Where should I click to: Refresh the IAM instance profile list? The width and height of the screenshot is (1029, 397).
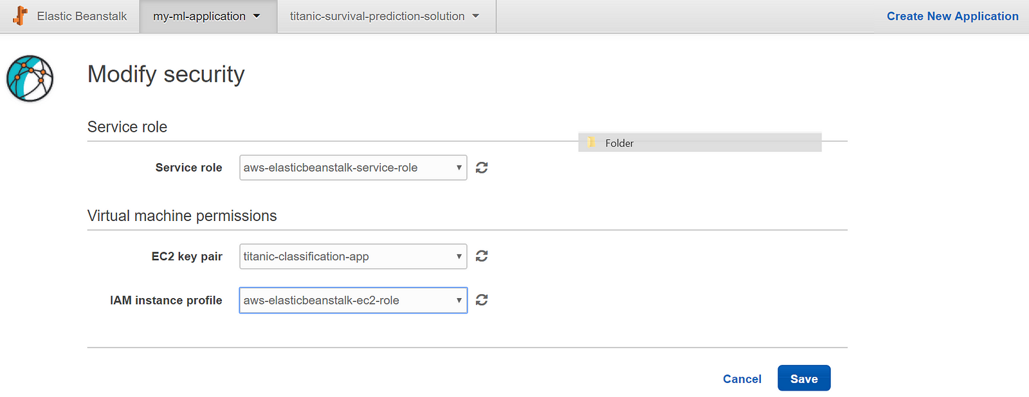[x=482, y=300]
